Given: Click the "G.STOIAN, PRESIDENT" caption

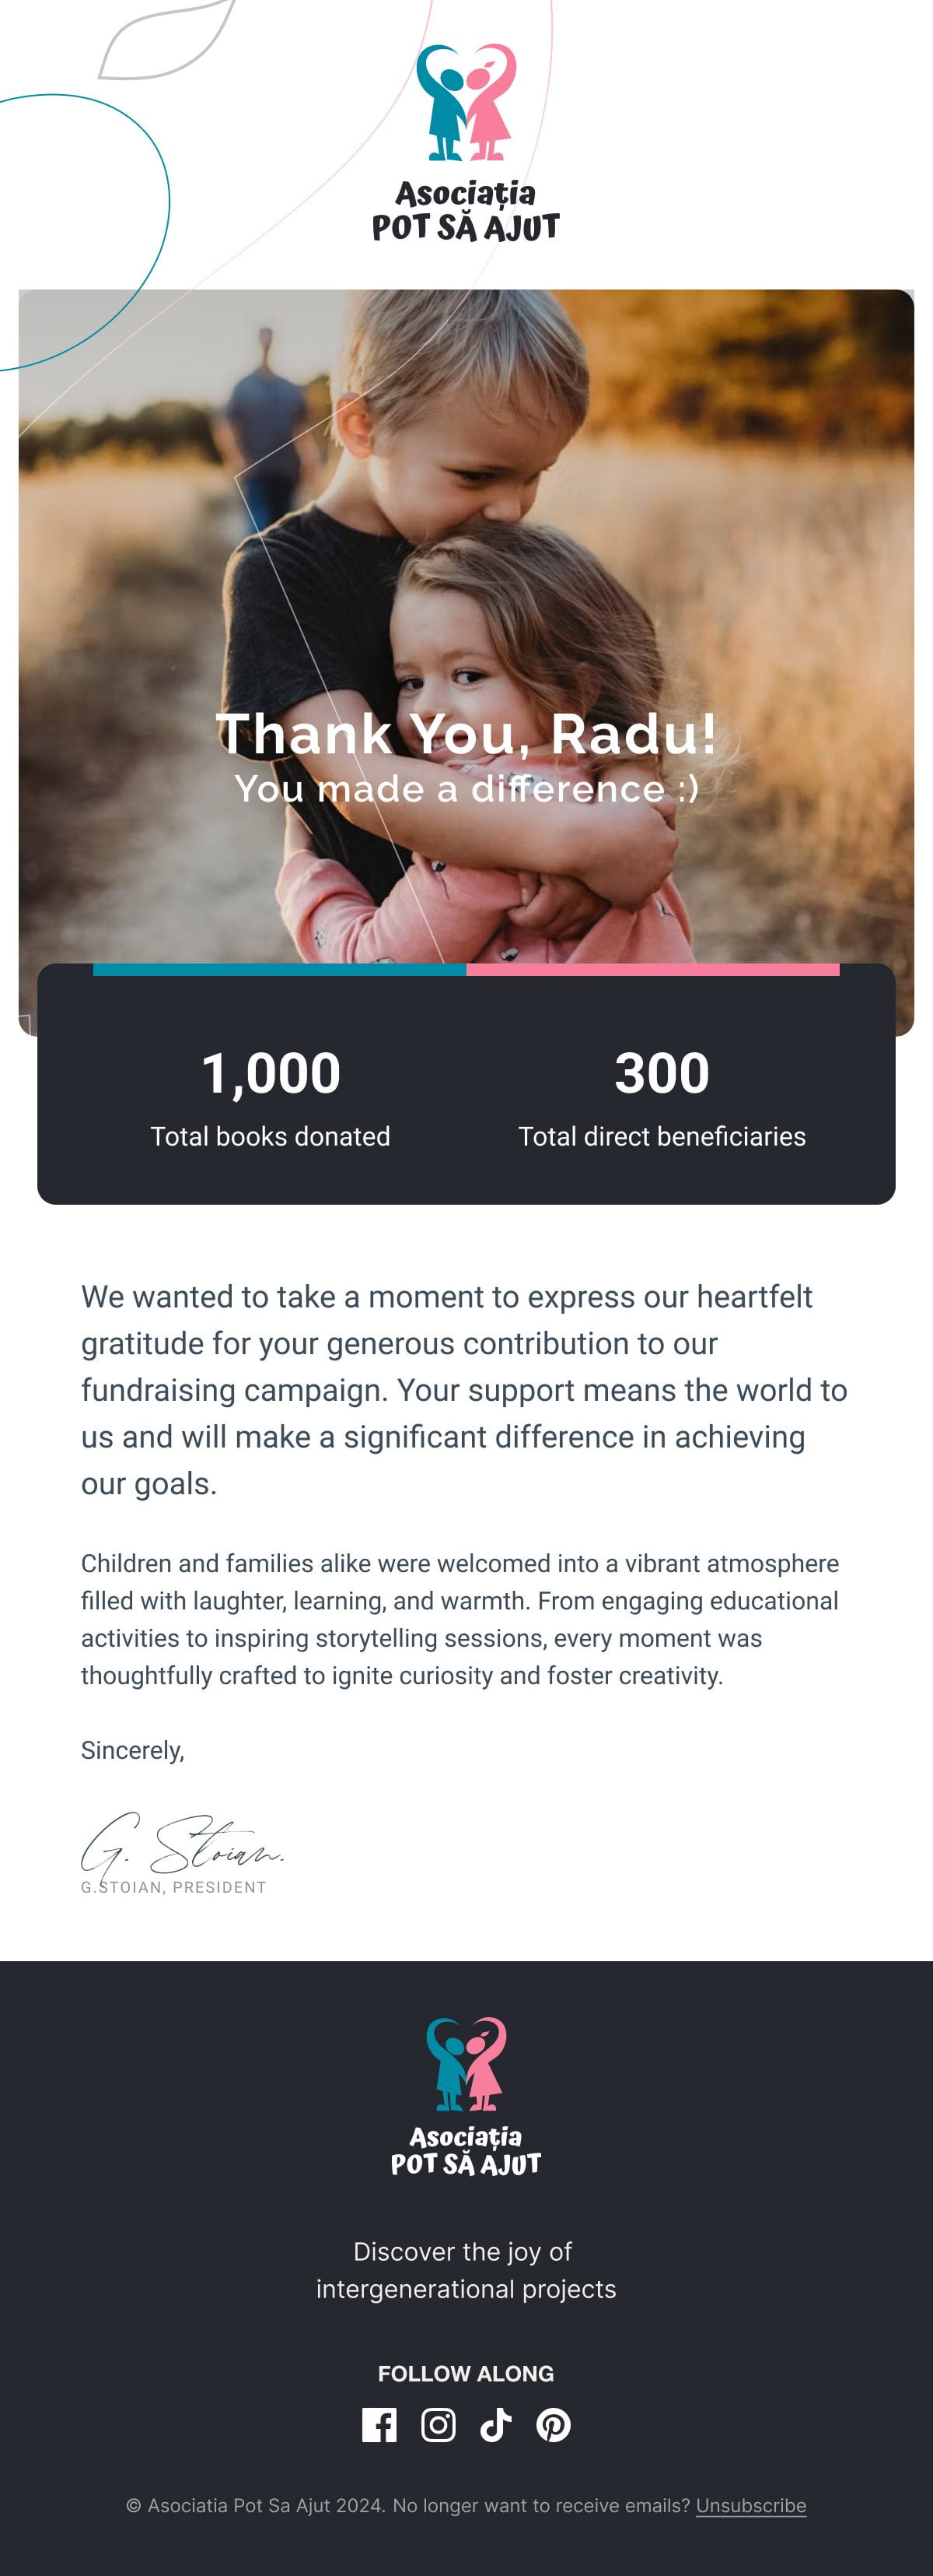Looking at the screenshot, I should [x=175, y=1887].
